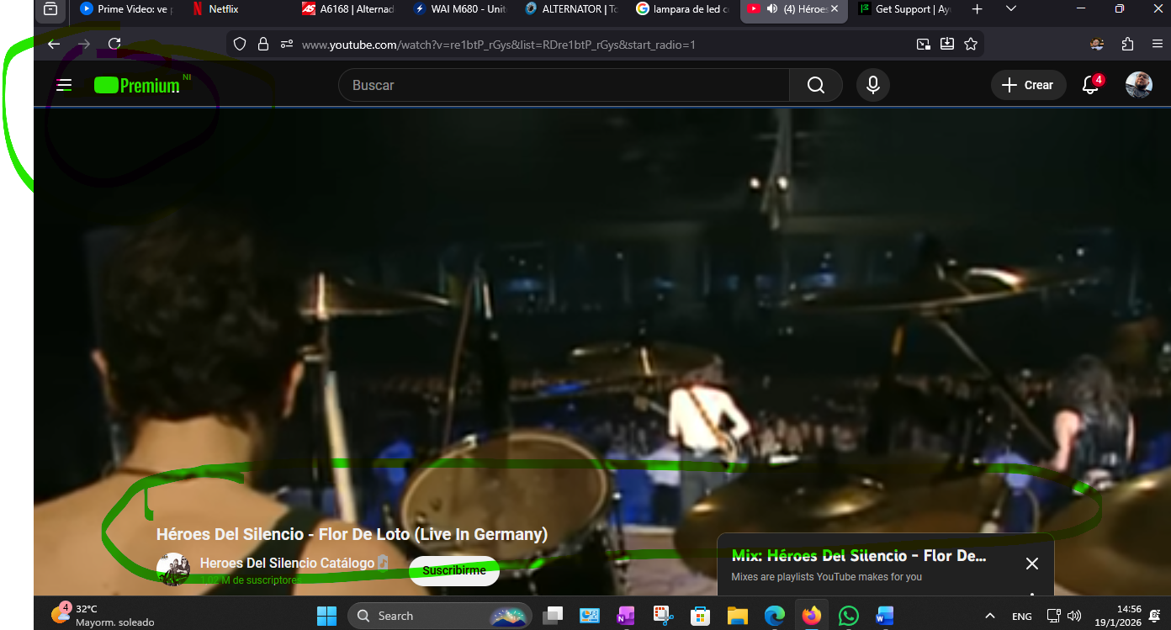
Task: List all tabs with the chevron
Action: coord(1011,9)
